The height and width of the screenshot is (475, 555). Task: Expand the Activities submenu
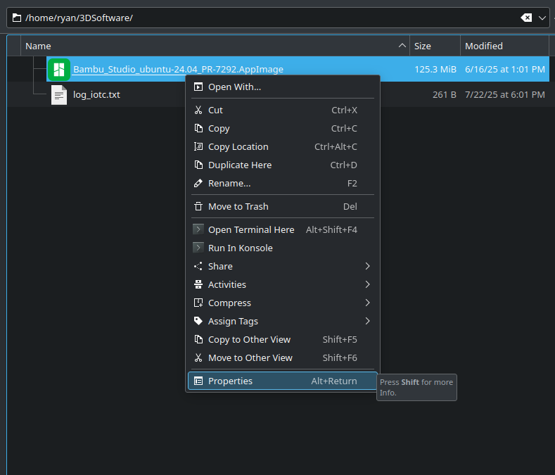[283, 285]
